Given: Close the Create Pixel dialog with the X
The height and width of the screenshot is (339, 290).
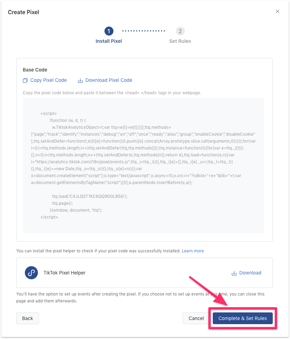Looking at the screenshot, I should pyautogui.click(x=278, y=12).
